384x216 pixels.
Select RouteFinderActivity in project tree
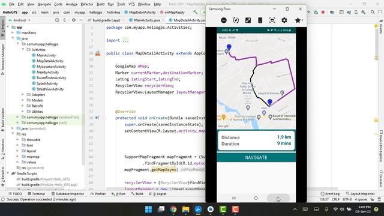(51, 77)
